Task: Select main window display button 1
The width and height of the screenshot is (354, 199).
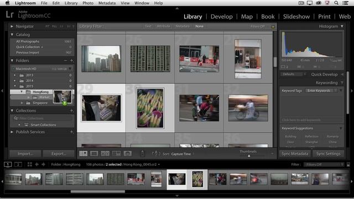Action: click(8, 165)
